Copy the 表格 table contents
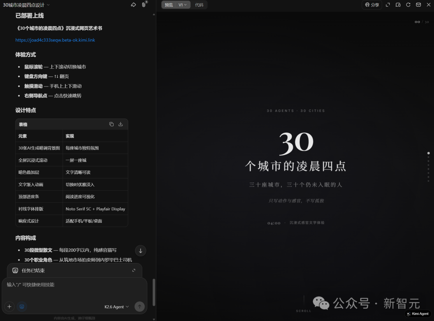Image resolution: width=434 pixels, height=321 pixels. pos(111,124)
